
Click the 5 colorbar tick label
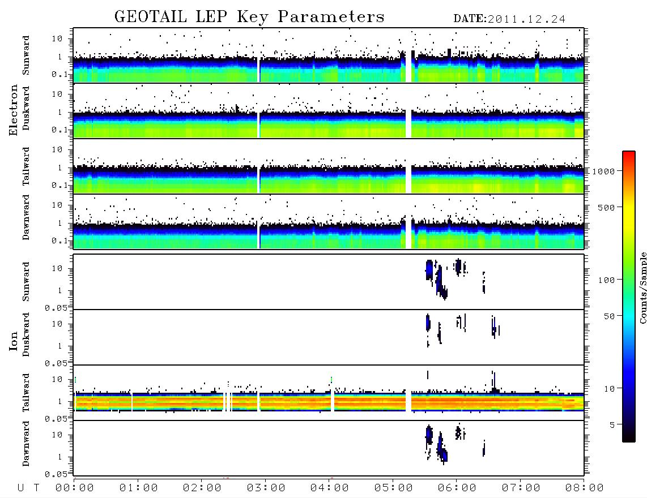point(612,425)
